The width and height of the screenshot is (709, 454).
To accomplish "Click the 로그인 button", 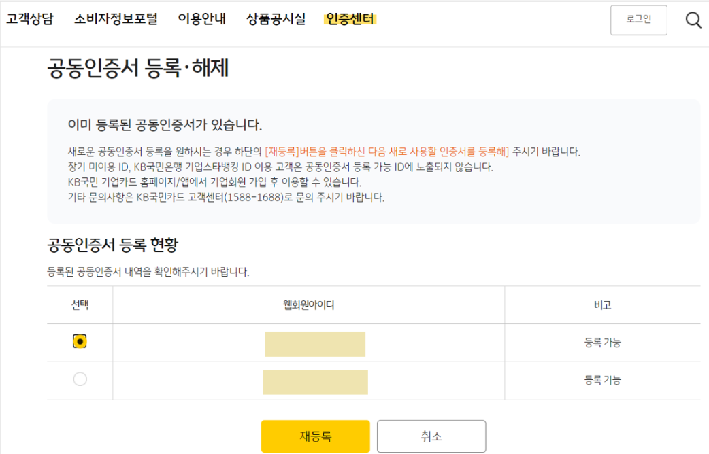I will click(x=638, y=20).
